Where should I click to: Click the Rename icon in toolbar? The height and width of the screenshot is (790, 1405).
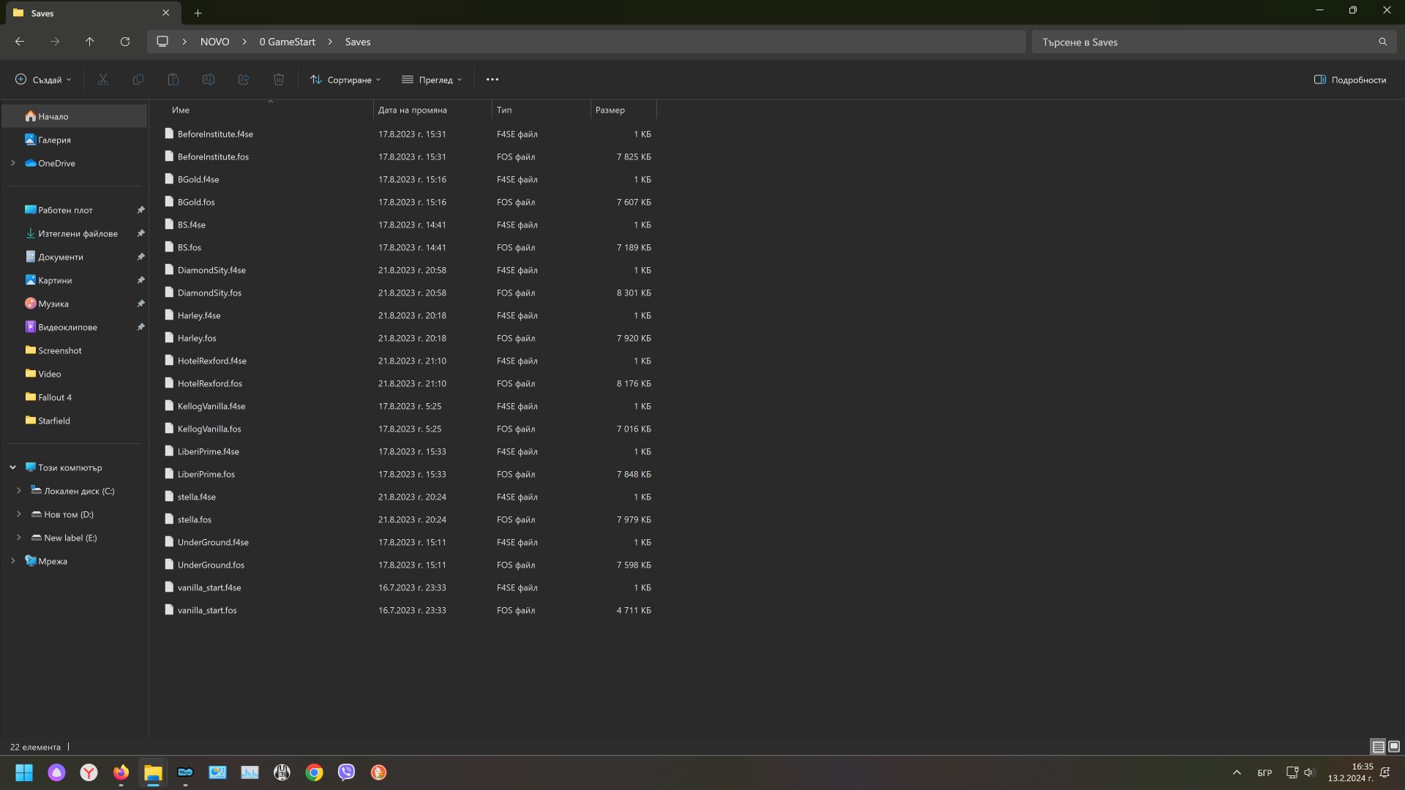[x=209, y=80]
